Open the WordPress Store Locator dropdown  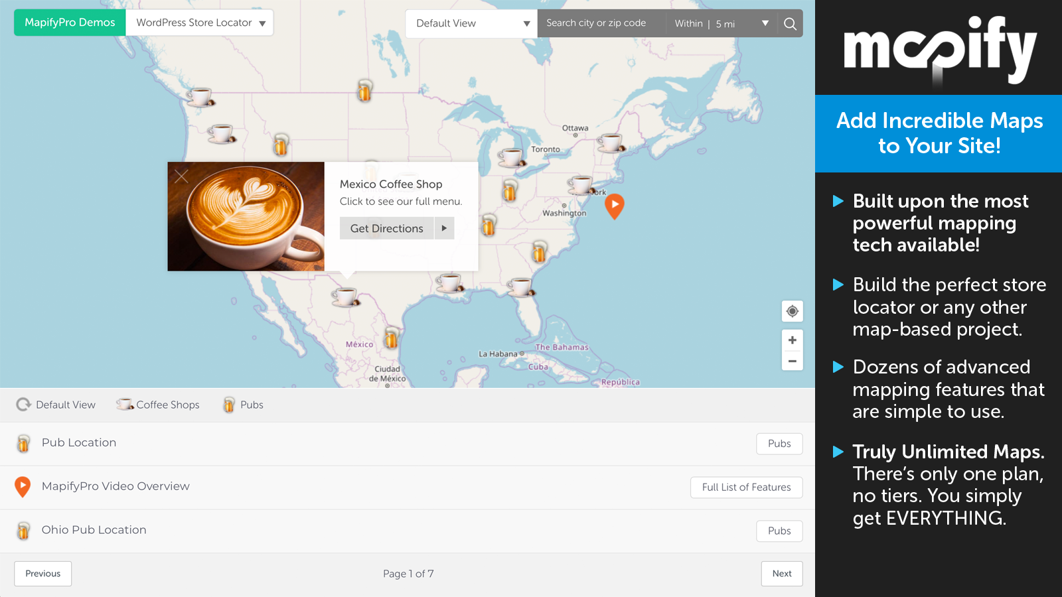pos(199,23)
